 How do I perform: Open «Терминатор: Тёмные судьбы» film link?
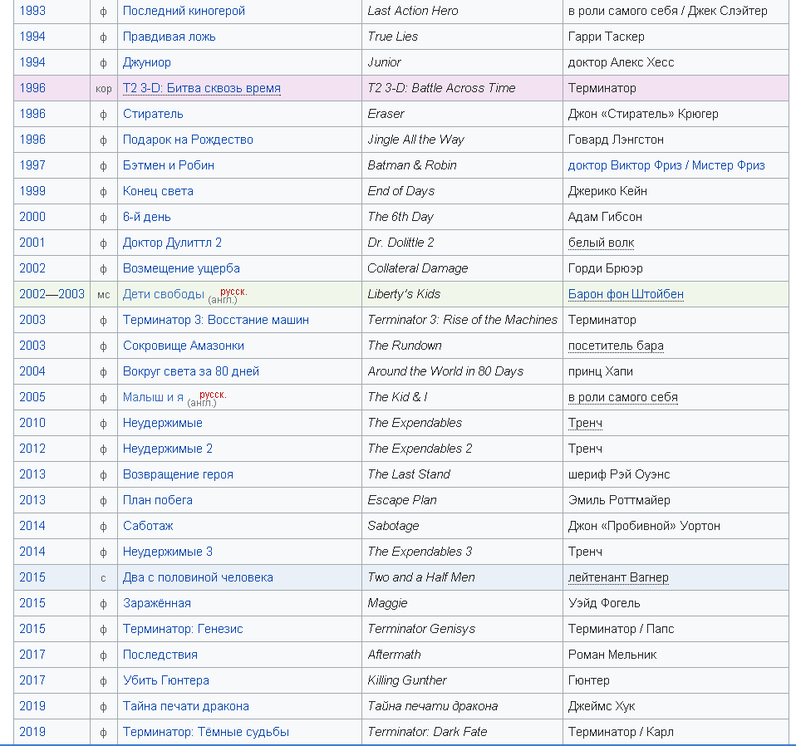pos(205,732)
